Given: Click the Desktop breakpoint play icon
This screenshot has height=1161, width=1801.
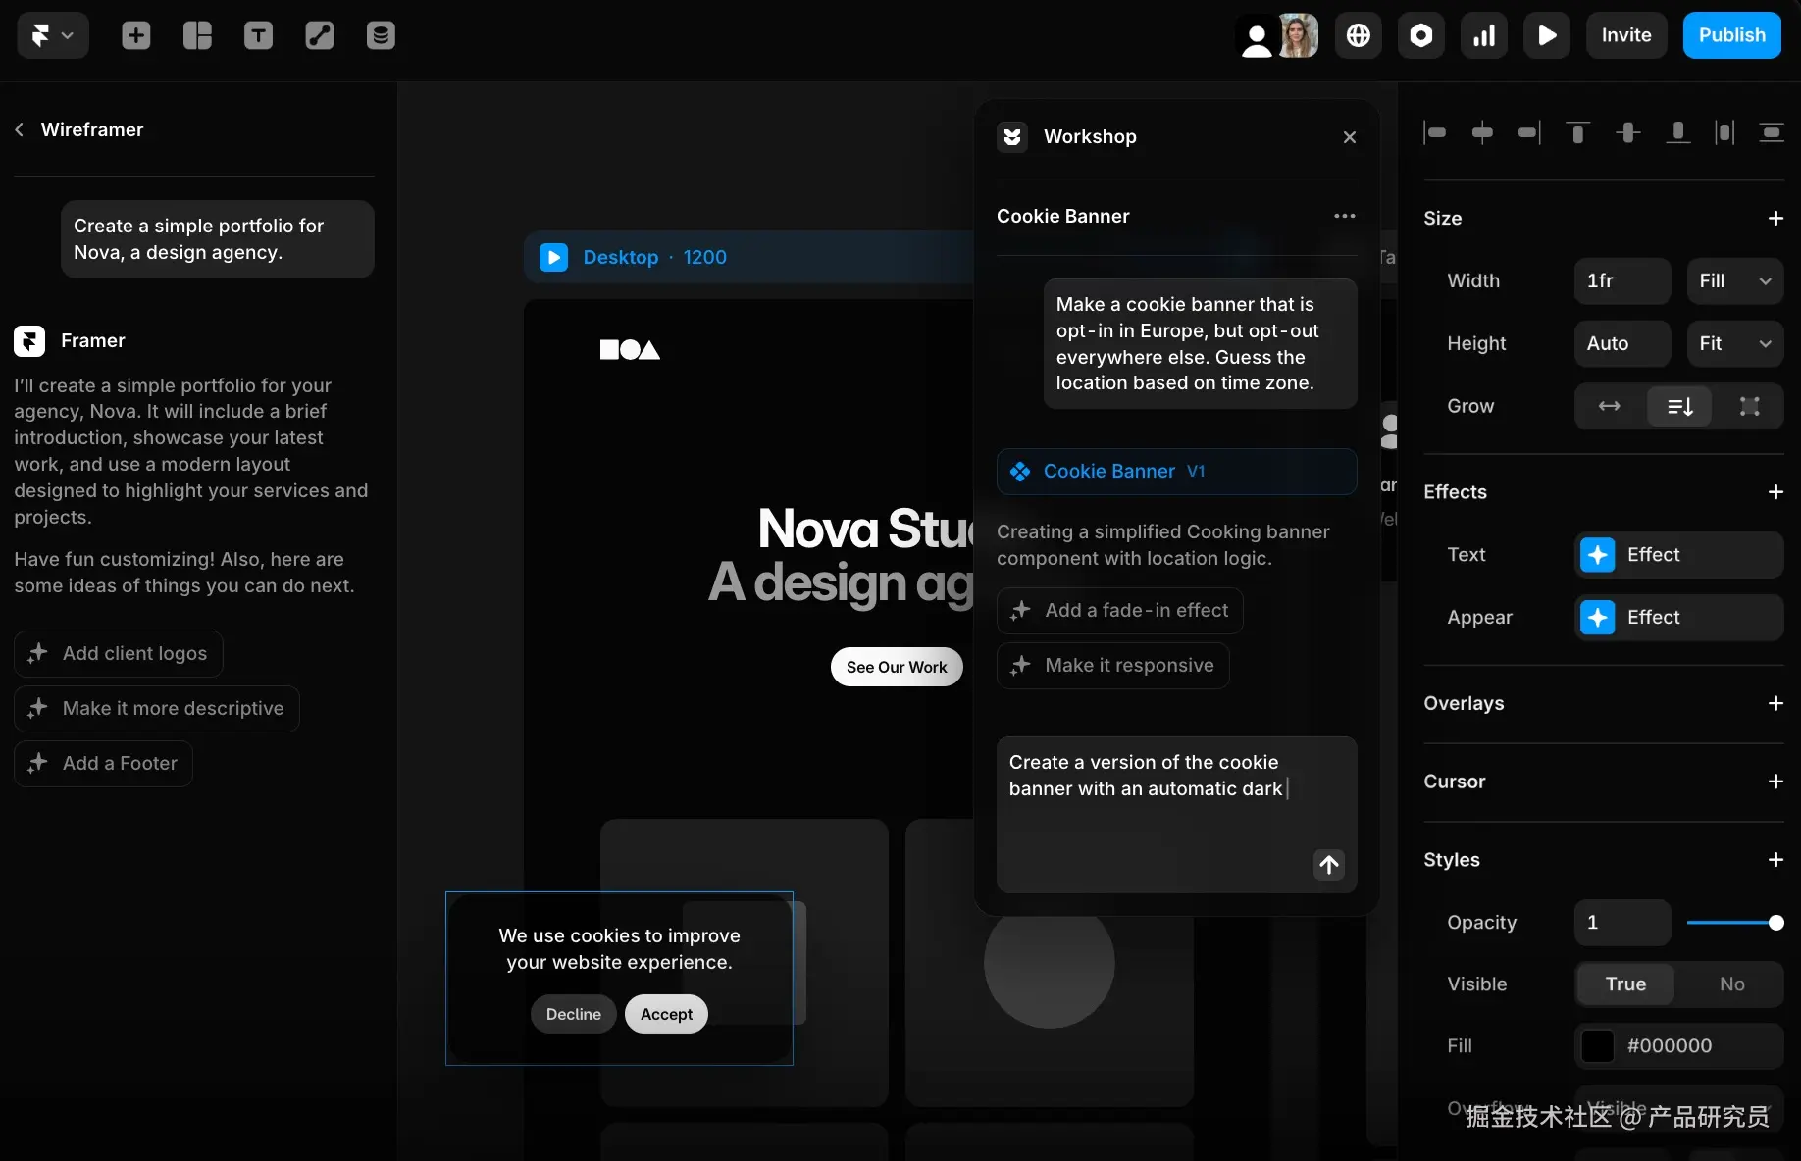Looking at the screenshot, I should click(553, 257).
